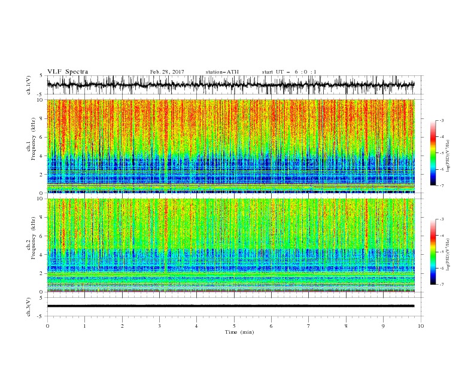Select the "Feb. 28, 2017" date text
The height and width of the screenshot is (366, 474).
click(x=167, y=72)
